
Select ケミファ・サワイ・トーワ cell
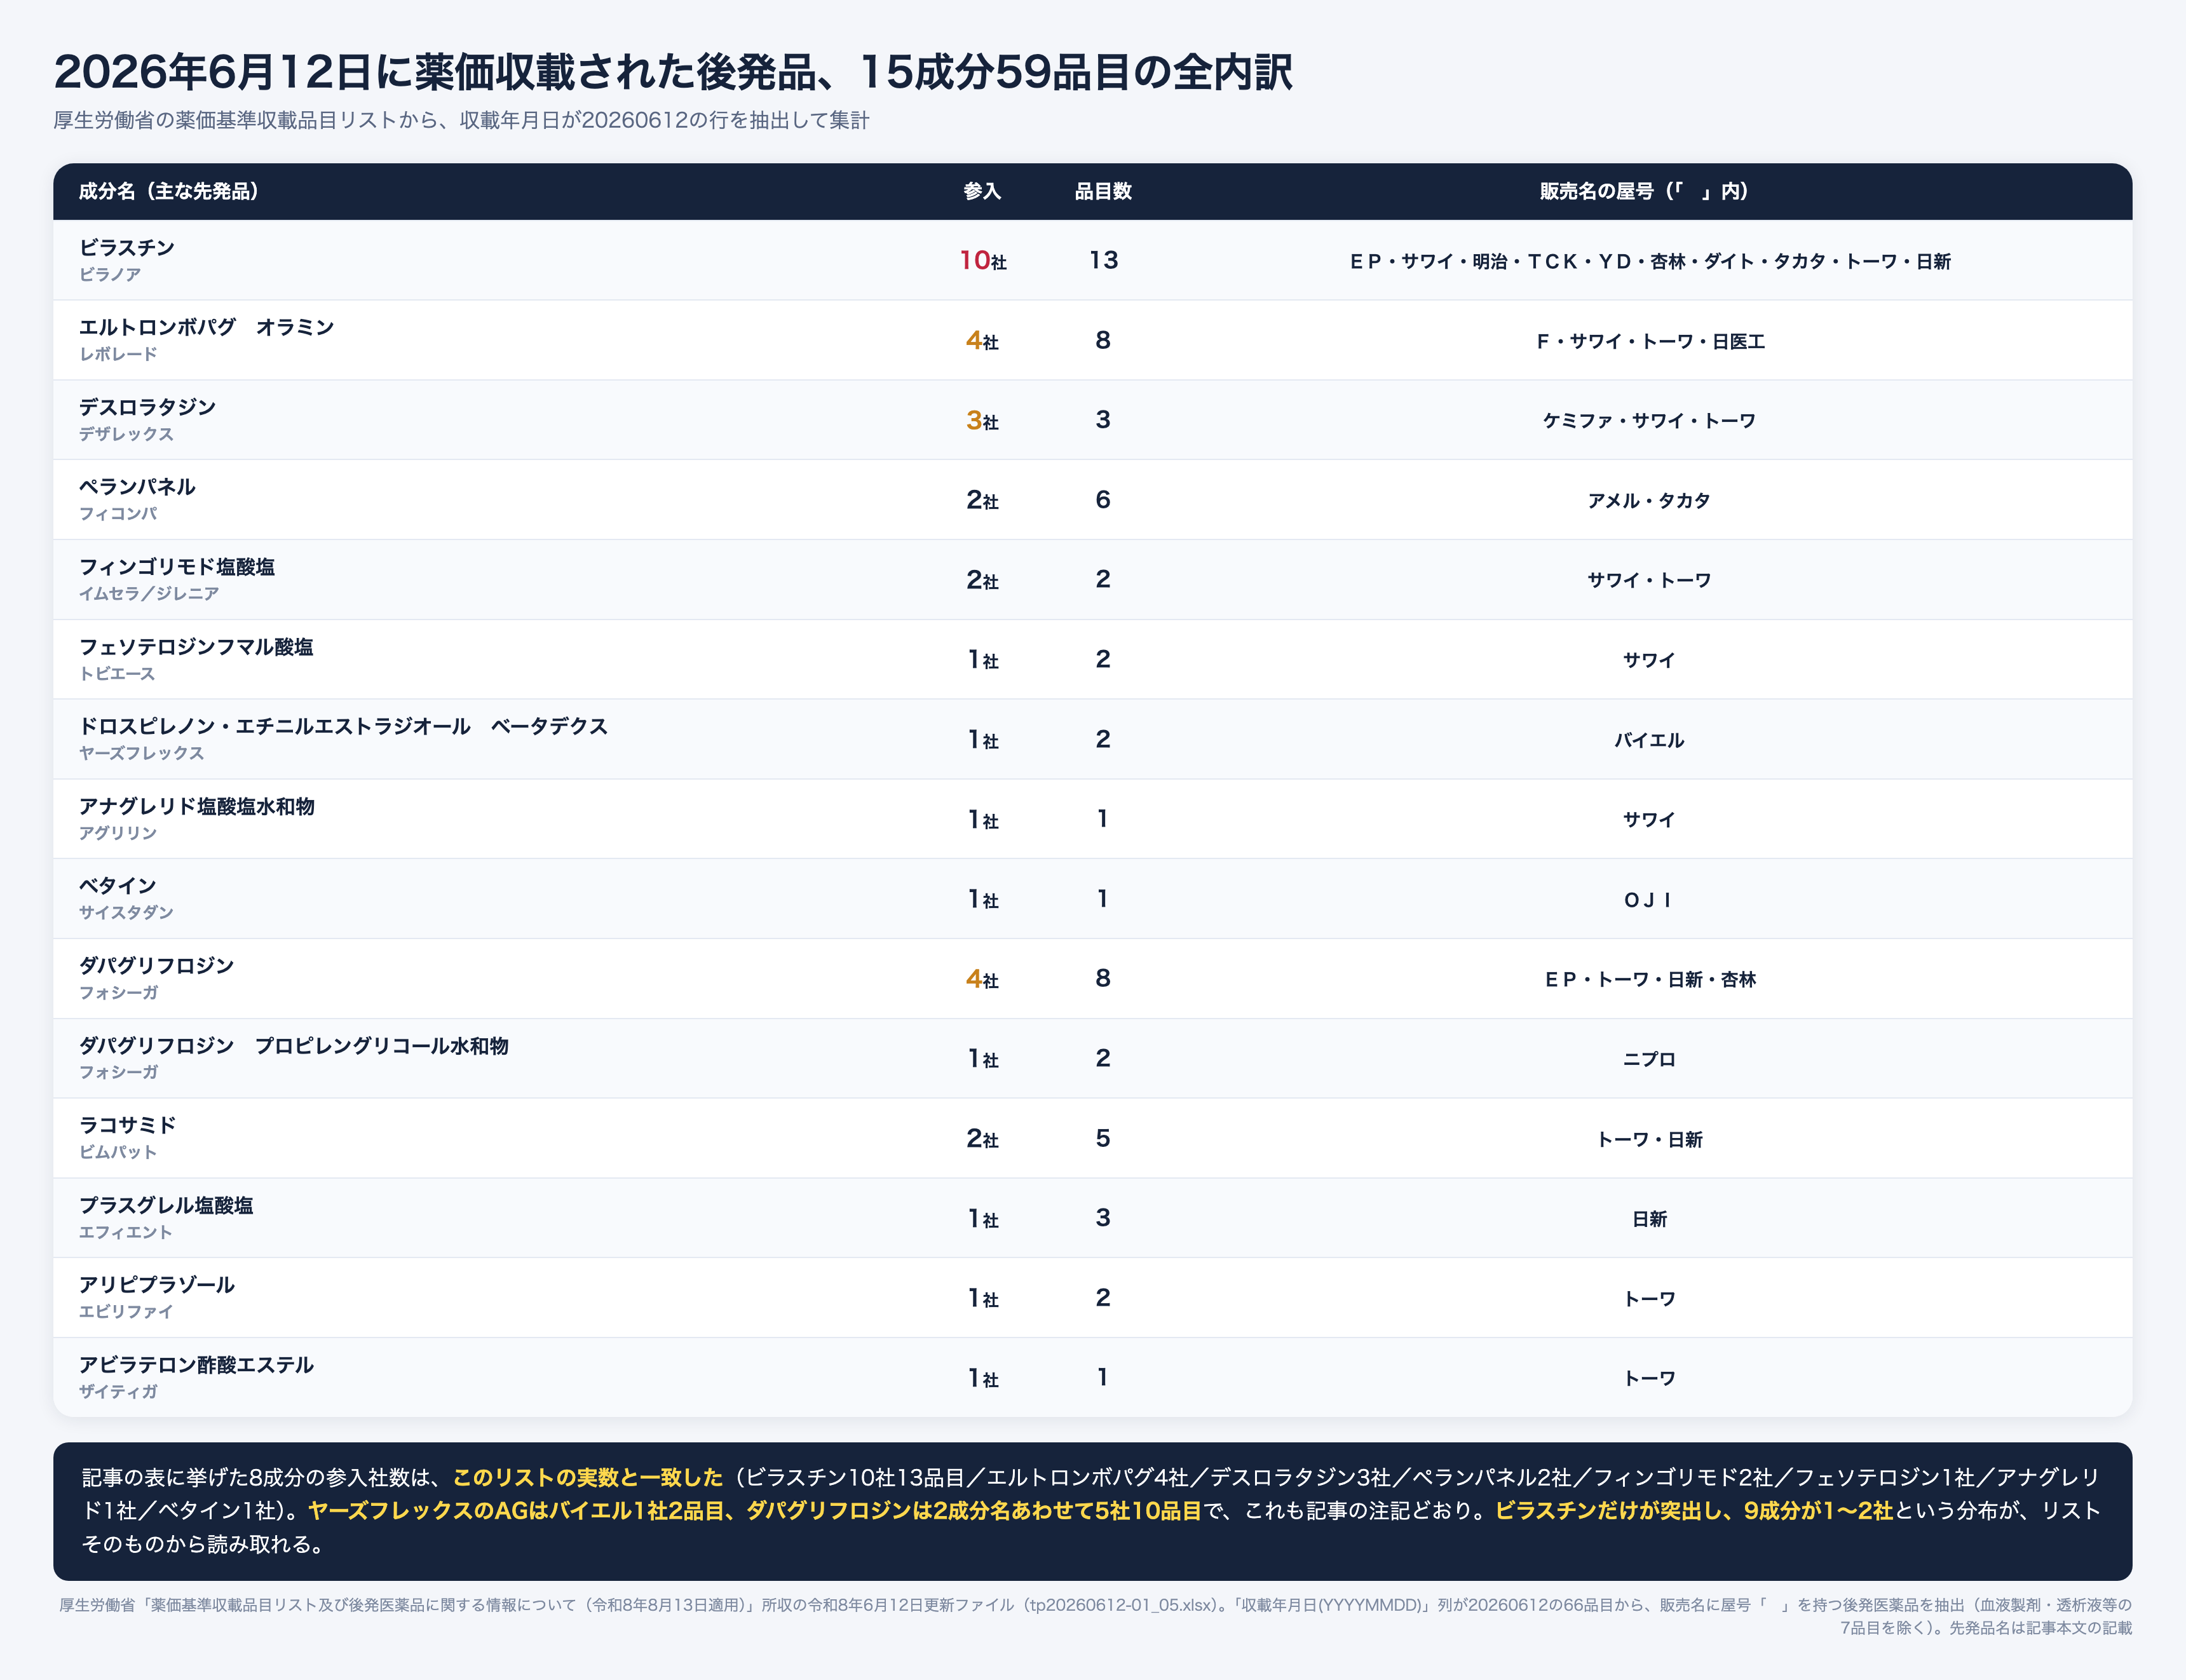coord(1649,421)
